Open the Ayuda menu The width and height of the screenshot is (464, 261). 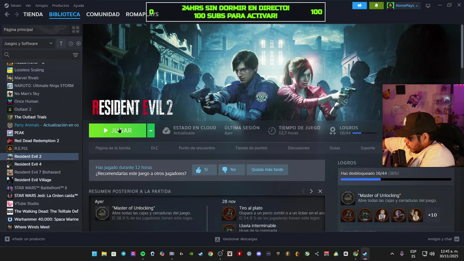point(79,5)
